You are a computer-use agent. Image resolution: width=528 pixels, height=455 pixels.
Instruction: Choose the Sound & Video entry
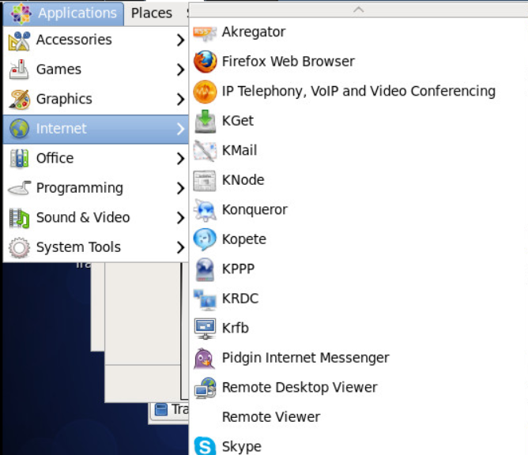tap(96, 218)
